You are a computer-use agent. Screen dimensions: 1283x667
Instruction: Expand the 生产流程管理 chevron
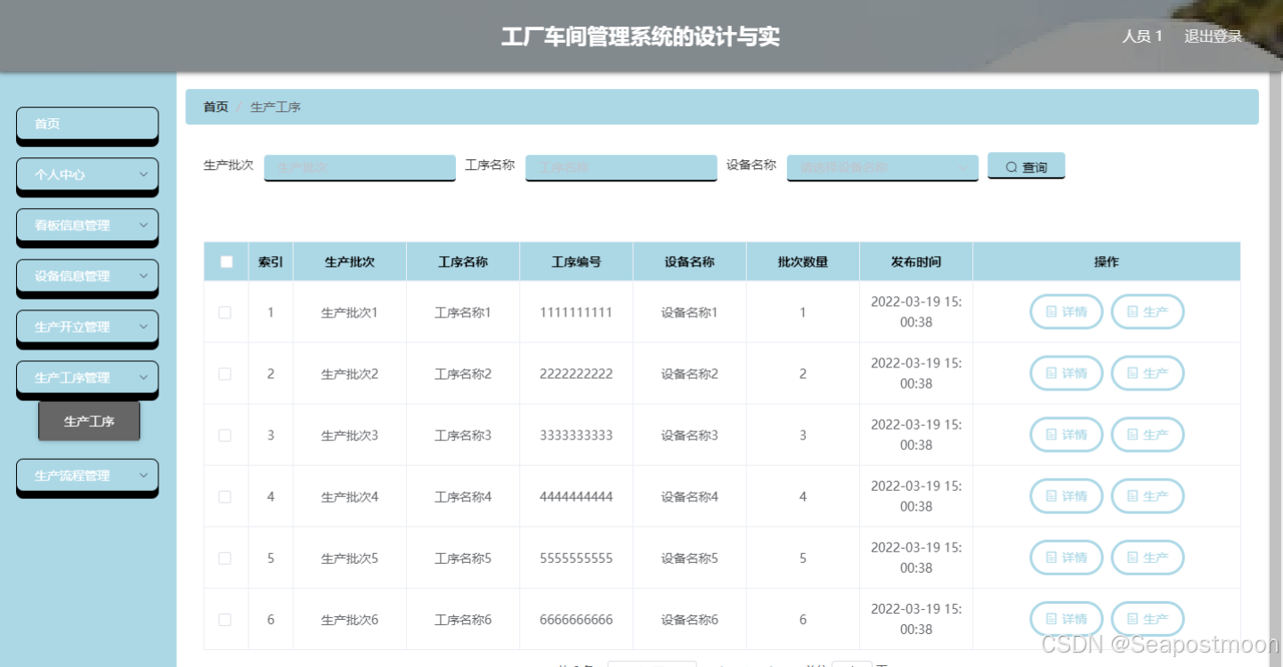[145, 476]
